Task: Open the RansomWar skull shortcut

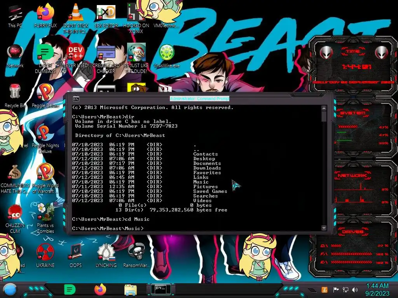Action: pos(136,255)
